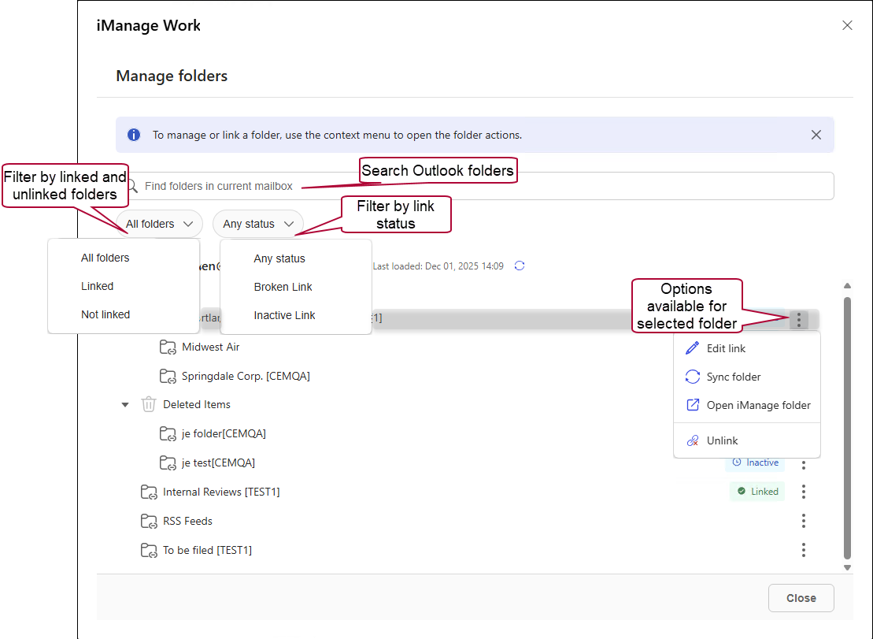Collapse the Deleted Items tree node
The image size is (873, 639).
tap(124, 404)
